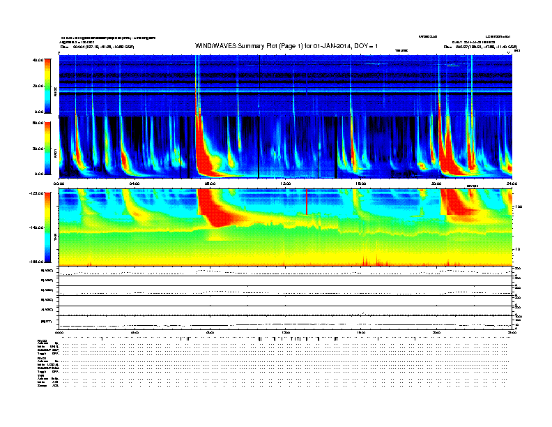Screen dimensions: 552x427
Task: Click the 30.00 label on RAD1 scale
Action: (x=38, y=149)
